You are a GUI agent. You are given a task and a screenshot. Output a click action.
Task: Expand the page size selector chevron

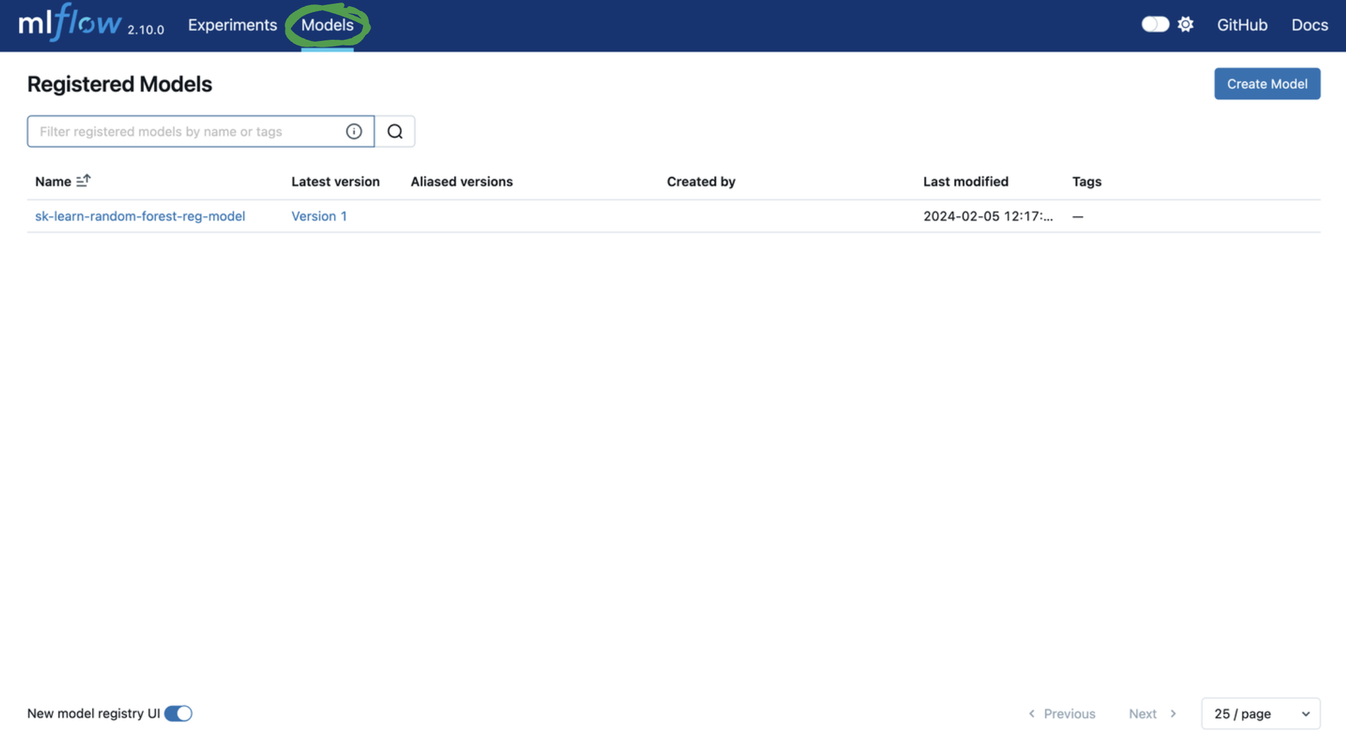pos(1305,713)
